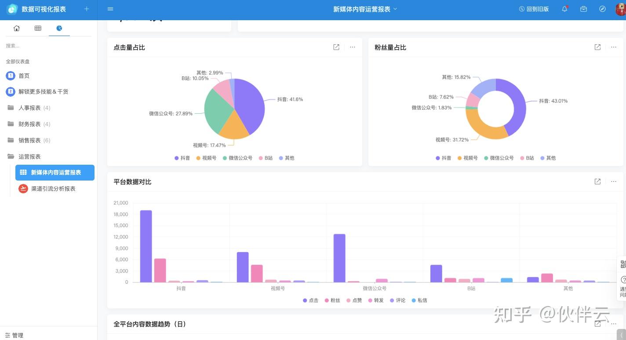Open more options for 粉丝量占比 card

click(x=614, y=47)
